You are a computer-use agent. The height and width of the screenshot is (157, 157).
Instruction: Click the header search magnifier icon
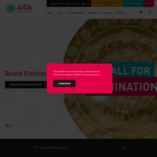tap(150, 12)
